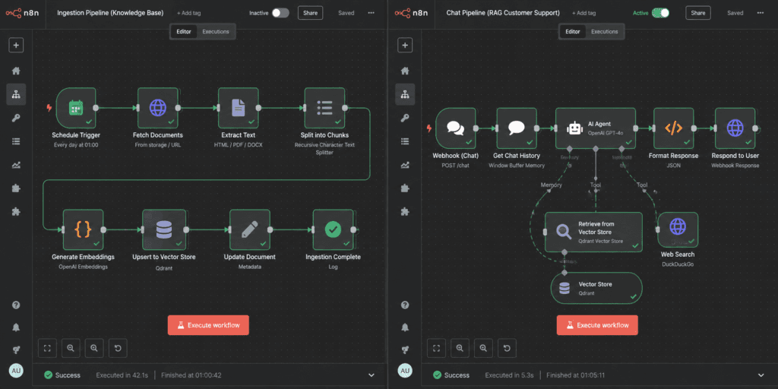The height and width of the screenshot is (389, 778).
Task: Open the Extract Text node
Action: click(238, 108)
